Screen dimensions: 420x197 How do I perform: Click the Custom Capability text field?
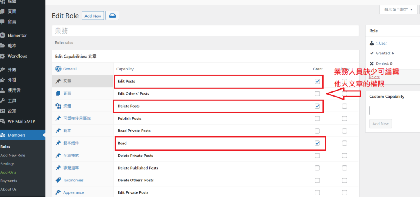click(394, 111)
